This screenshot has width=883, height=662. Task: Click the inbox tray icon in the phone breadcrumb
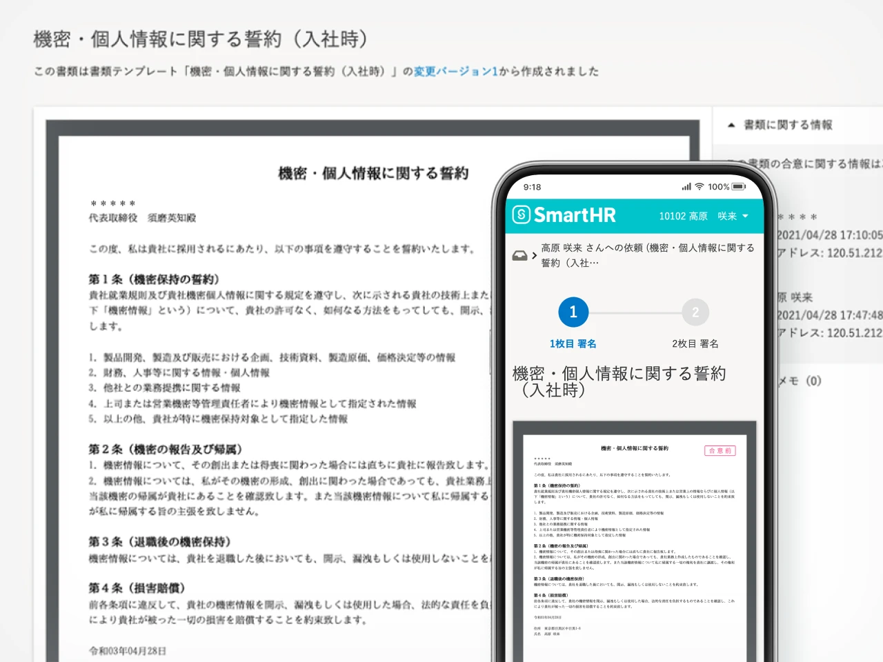[519, 256]
